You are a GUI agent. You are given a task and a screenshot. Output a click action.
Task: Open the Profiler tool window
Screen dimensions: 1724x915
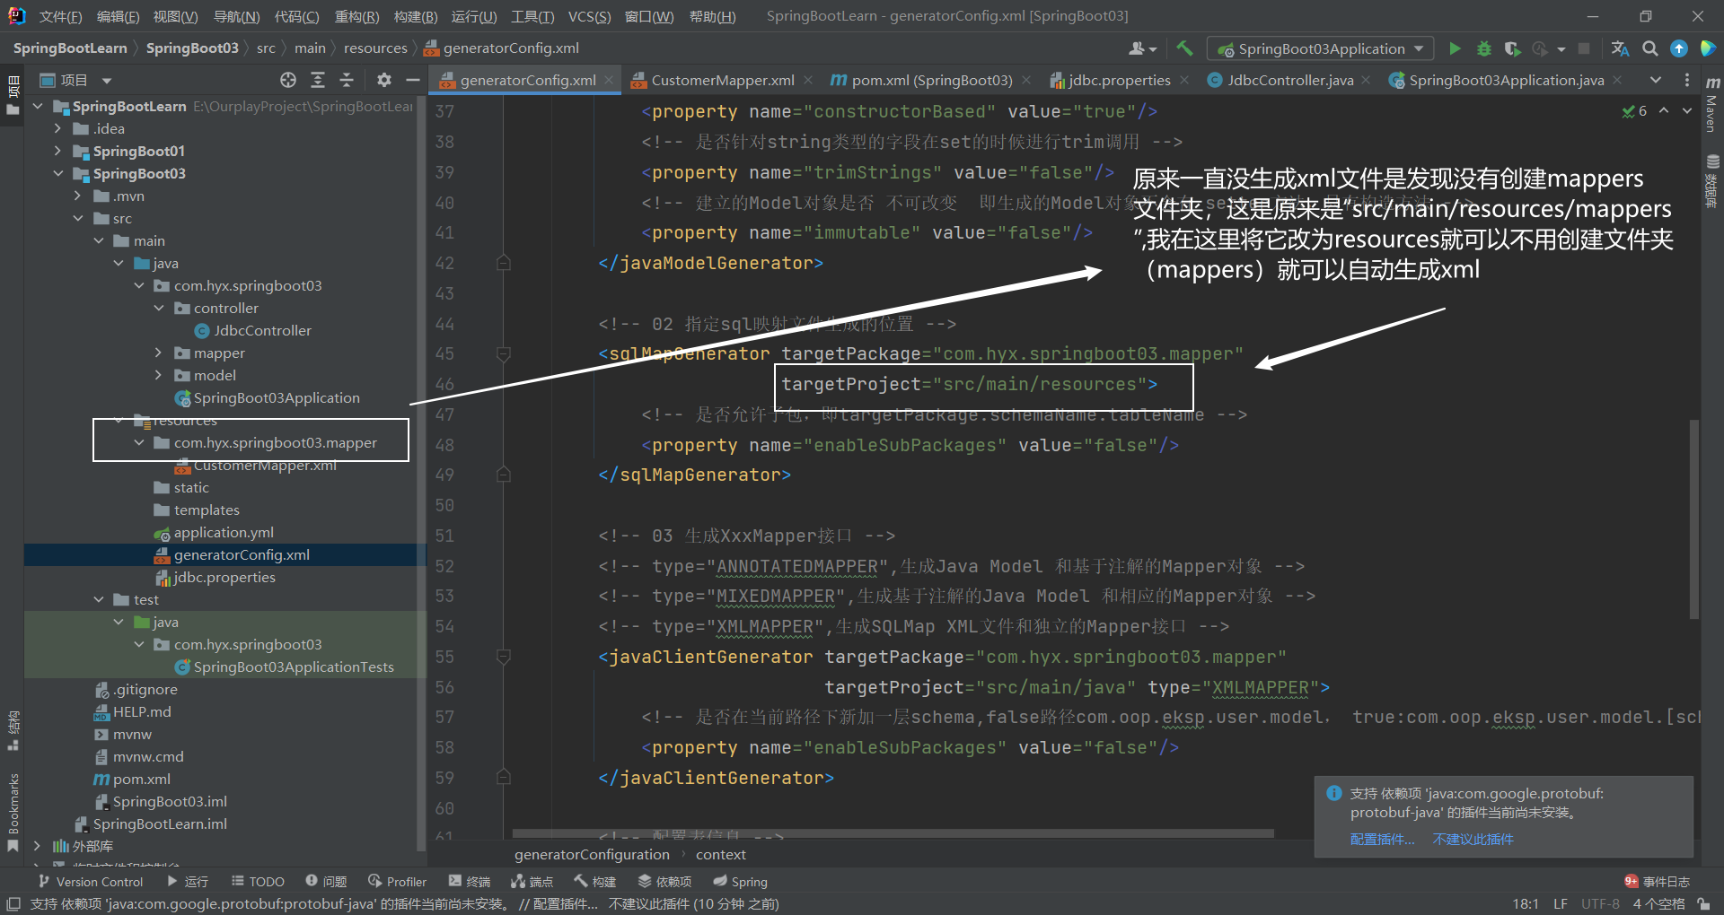pos(397,882)
